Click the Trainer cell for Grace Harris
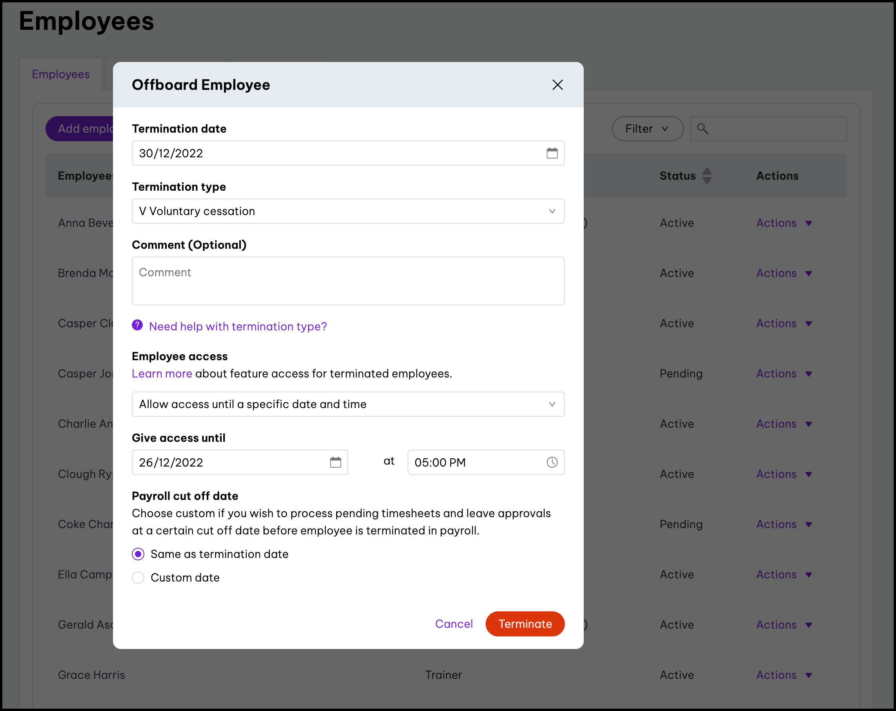The image size is (896, 711). (443, 675)
